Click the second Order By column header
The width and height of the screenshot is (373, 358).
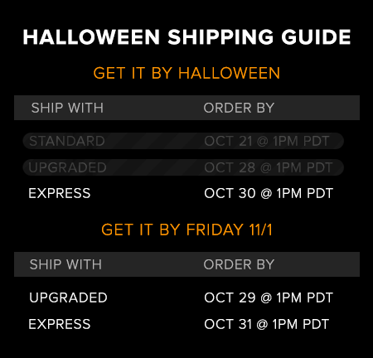coord(239,264)
